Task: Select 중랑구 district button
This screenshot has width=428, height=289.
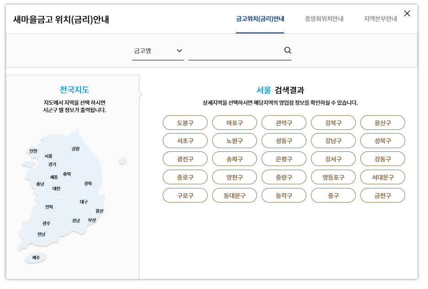Action: (x=284, y=177)
